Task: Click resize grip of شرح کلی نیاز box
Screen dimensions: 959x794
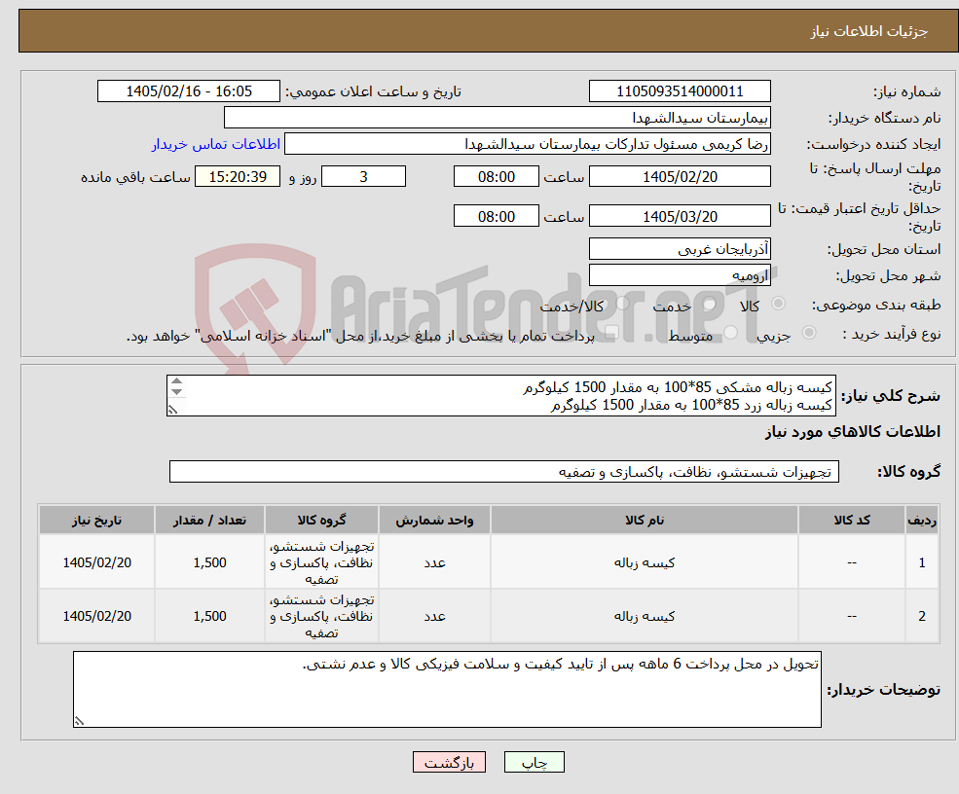Action: point(172,411)
